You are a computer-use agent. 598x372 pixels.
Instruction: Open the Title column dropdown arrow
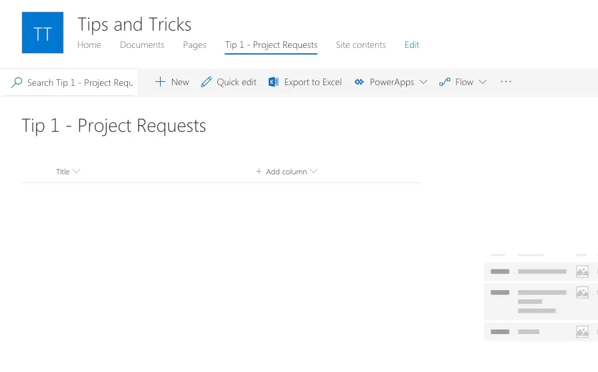(x=76, y=171)
